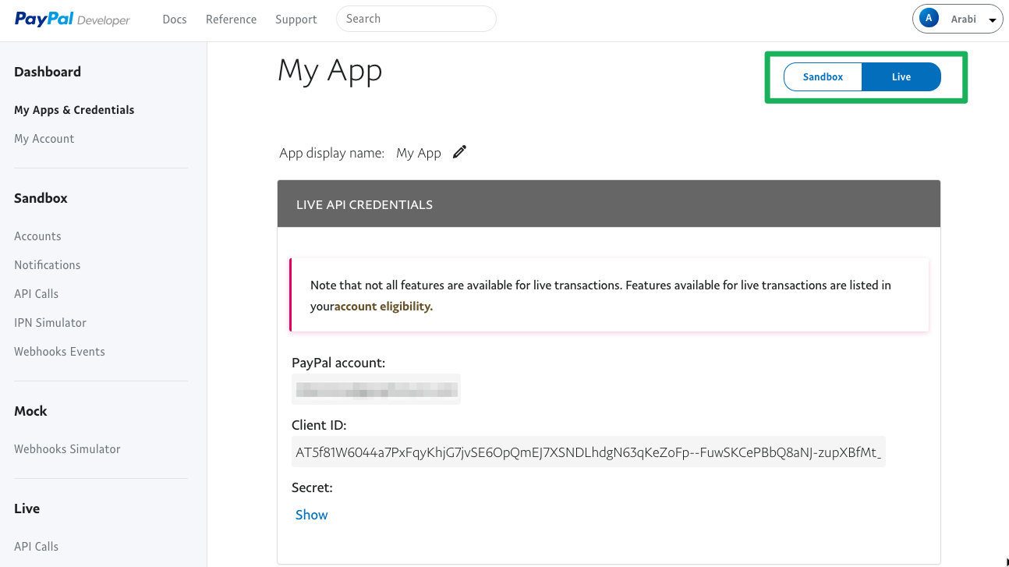1009x567 pixels.
Task: Click the My App page title
Action: click(331, 71)
